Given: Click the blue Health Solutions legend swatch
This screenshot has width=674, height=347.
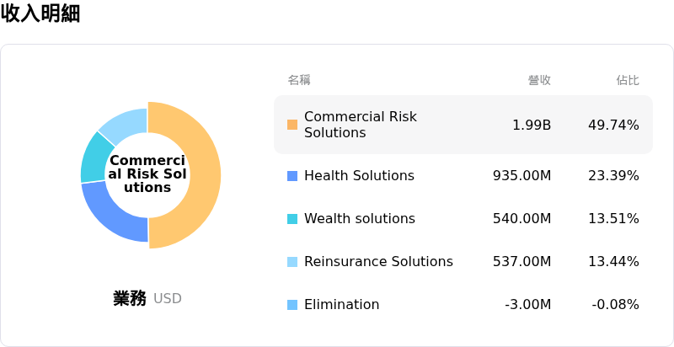Looking at the screenshot, I should pos(292,176).
